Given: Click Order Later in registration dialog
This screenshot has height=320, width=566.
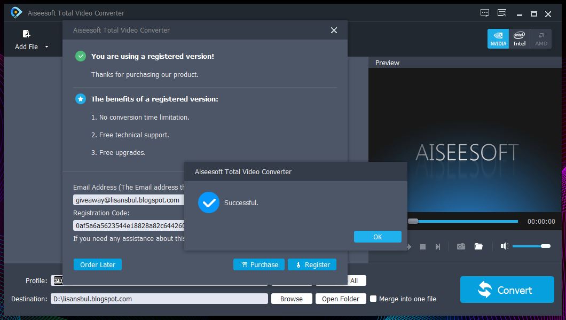Looking at the screenshot, I should point(97,264).
